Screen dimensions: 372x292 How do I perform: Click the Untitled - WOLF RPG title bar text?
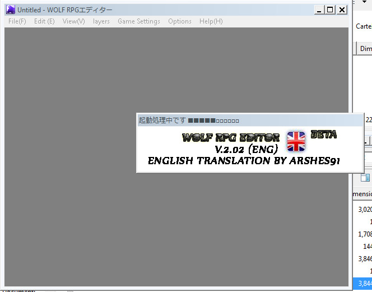click(x=65, y=10)
